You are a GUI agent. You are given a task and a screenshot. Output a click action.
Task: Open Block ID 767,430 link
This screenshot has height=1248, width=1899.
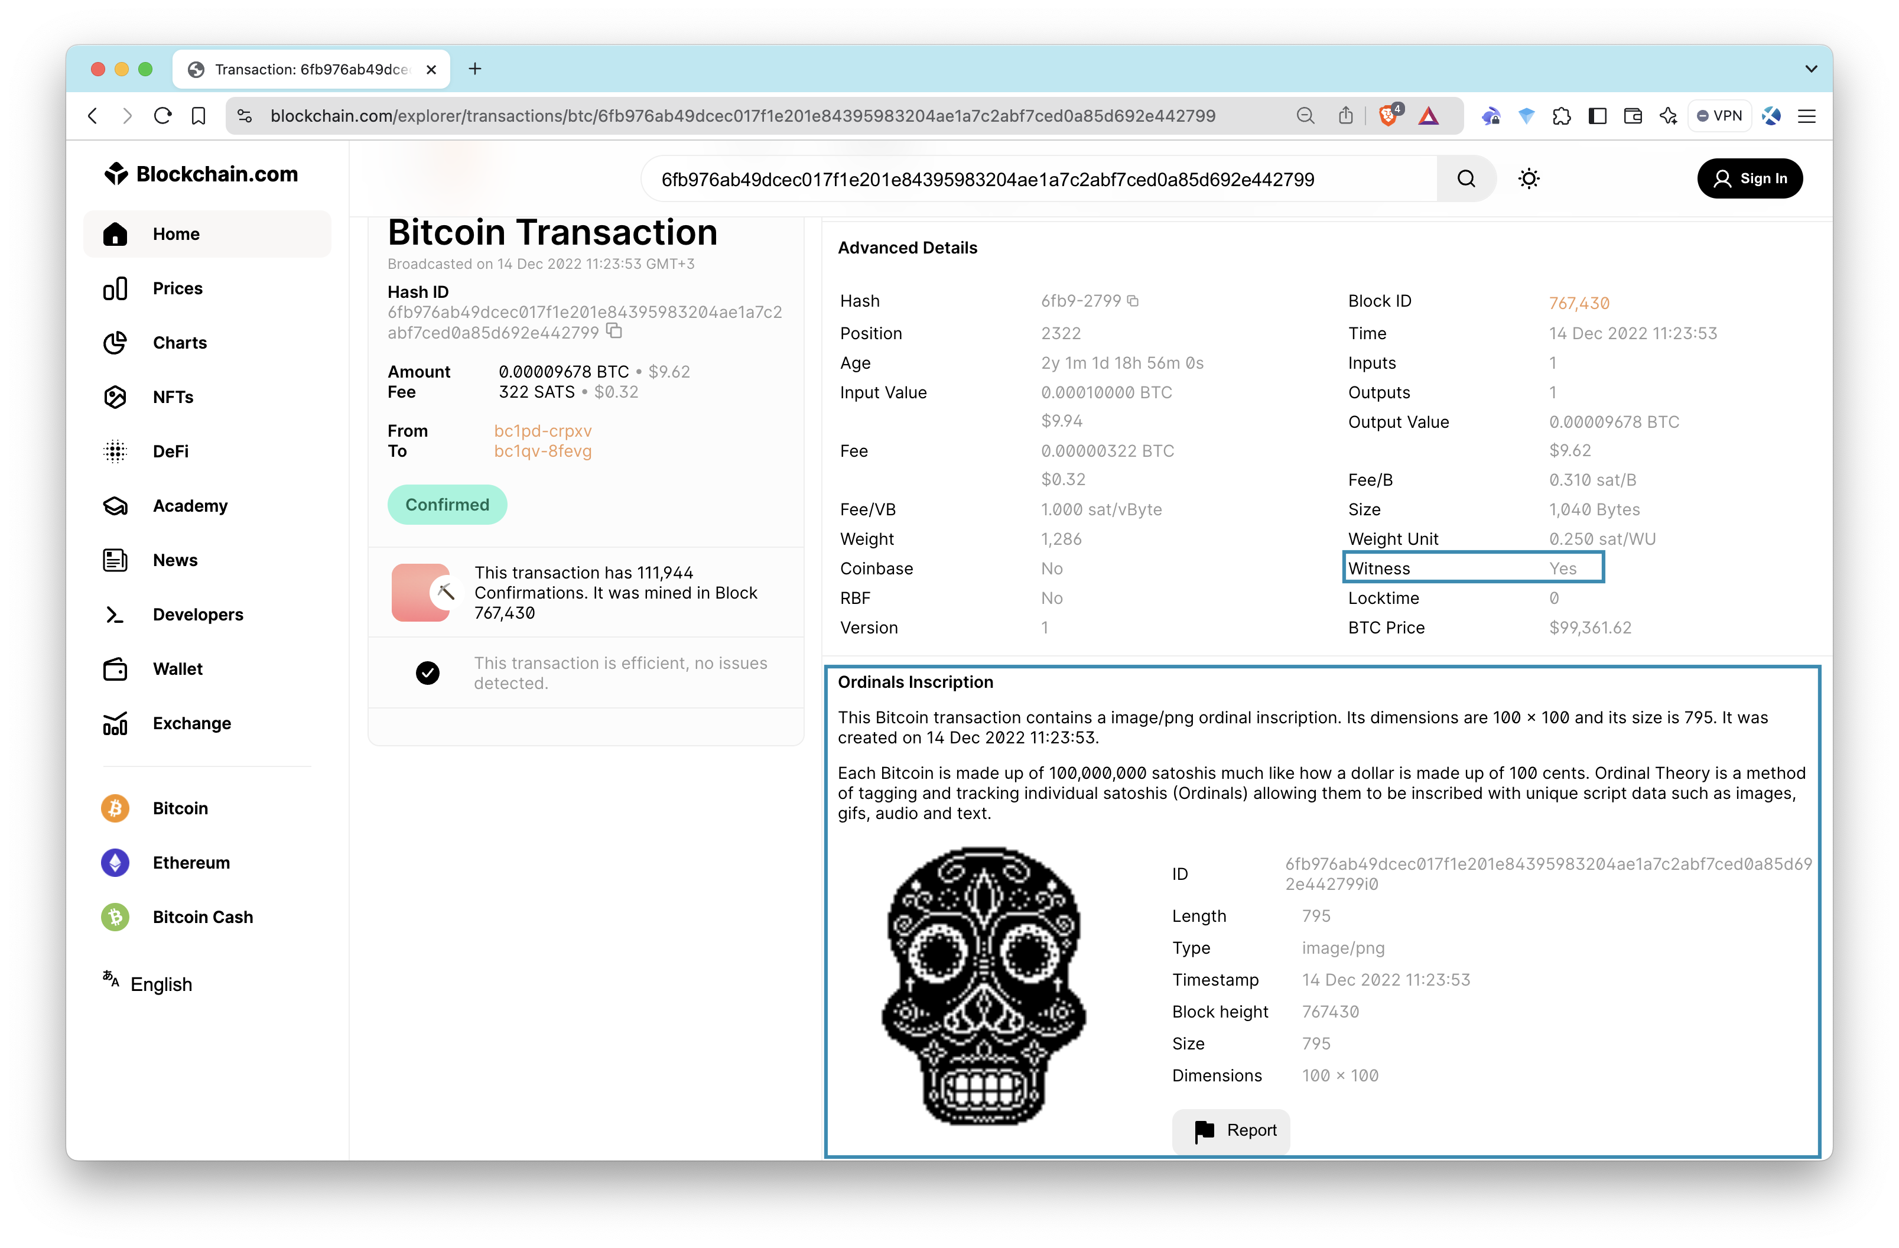click(x=1578, y=303)
